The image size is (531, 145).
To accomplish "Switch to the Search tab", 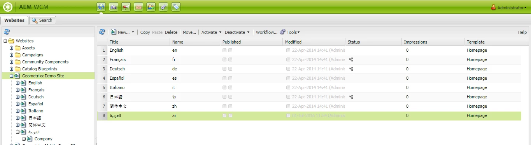I will (42, 20).
